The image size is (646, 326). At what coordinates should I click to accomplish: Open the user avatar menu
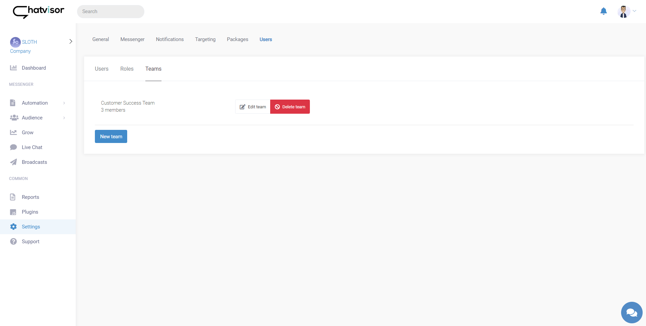(623, 11)
